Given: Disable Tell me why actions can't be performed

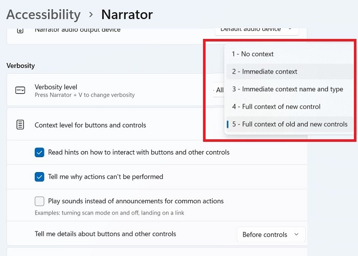Looking at the screenshot, I should [39, 177].
